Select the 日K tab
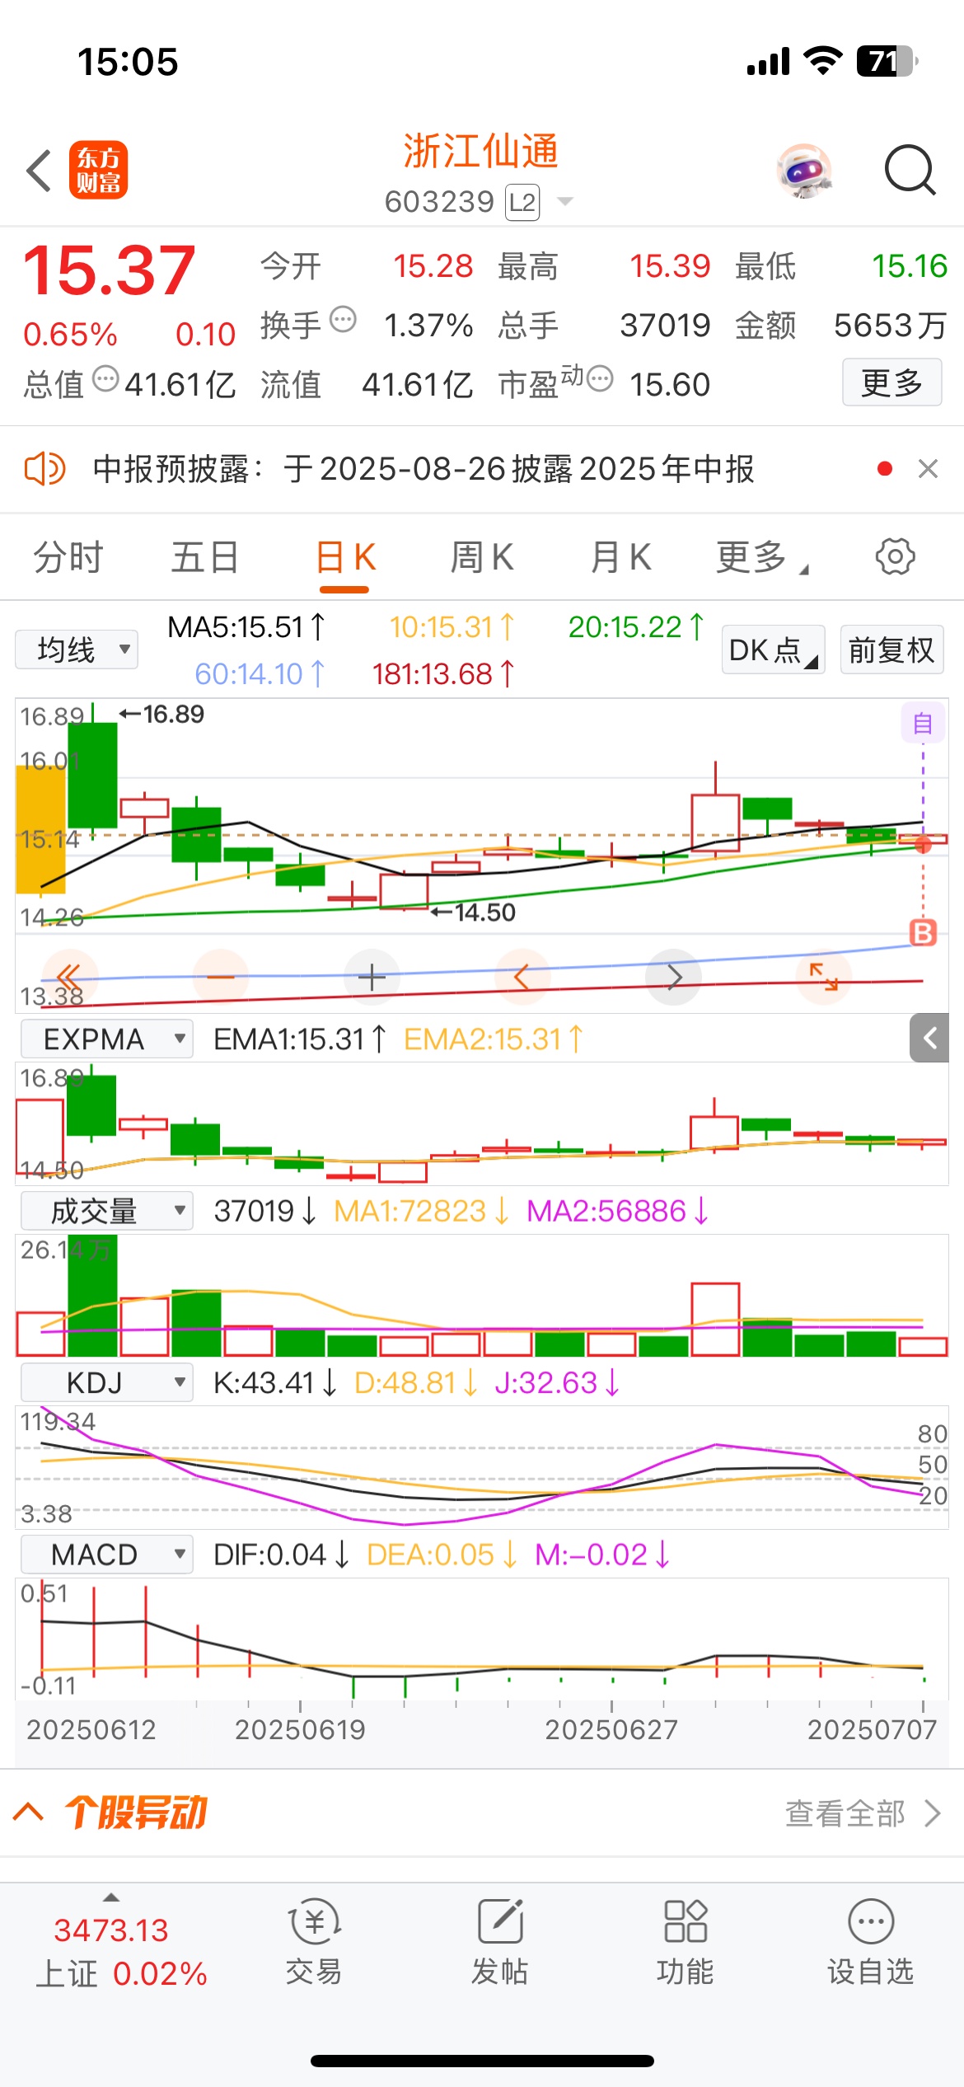The height and width of the screenshot is (2087, 964). point(345,558)
